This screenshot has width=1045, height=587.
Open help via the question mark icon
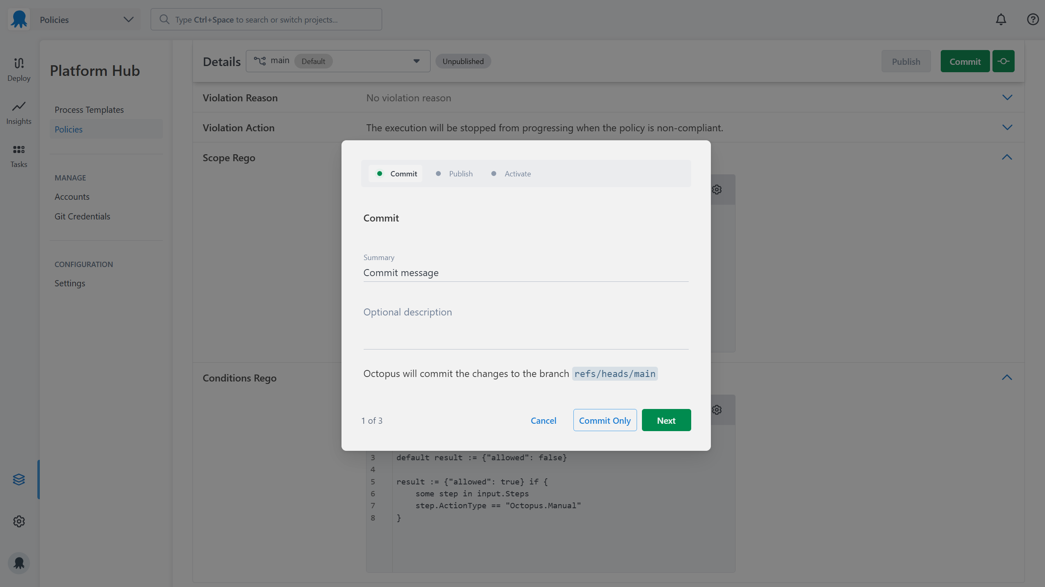point(1033,19)
